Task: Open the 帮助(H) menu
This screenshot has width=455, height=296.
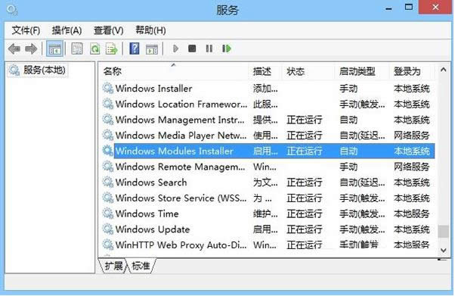Action: [150, 30]
